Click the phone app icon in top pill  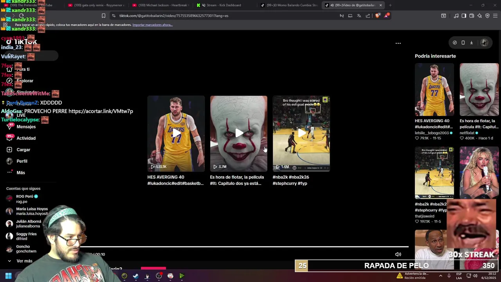pyautogui.click(x=463, y=43)
